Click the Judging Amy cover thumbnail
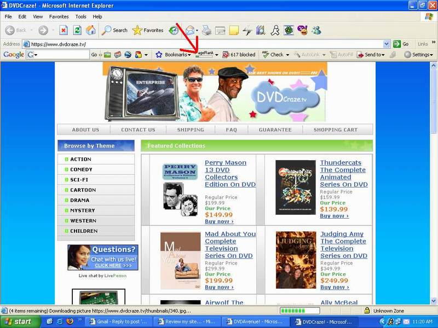Image resolution: width=438 pixels, height=328 pixels. pos(296,260)
